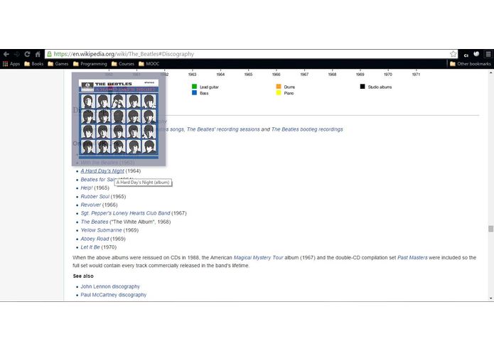Click the green Lead guitar legend swatch
Viewport: 494px width, 351px height.
coord(194,87)
